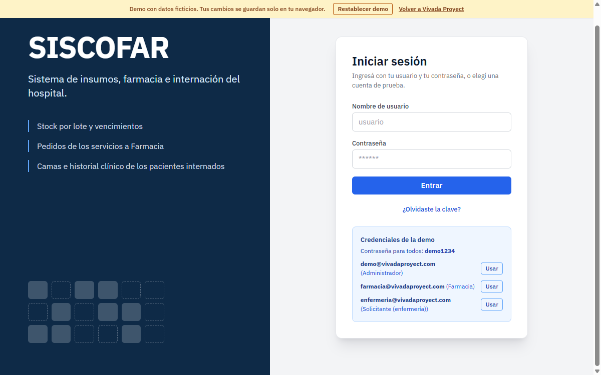This screenshot has width=601, height=375.
Task: Select the demo@vivadaproyect.com email text
Action: point(398,264)
